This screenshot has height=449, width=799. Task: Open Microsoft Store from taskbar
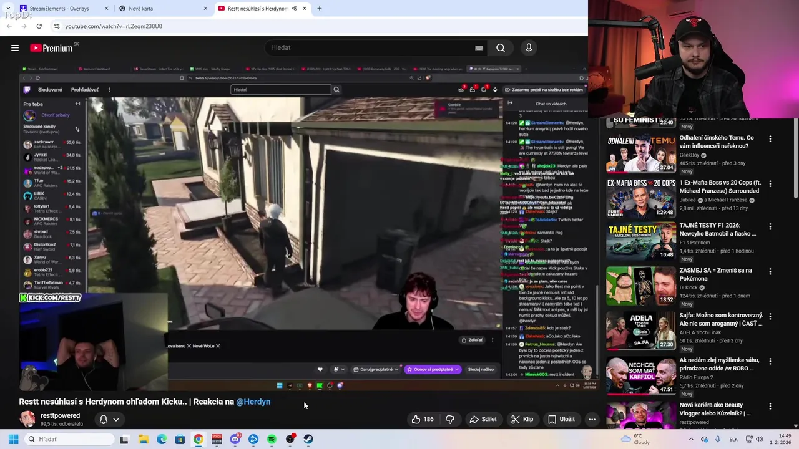pyautogui.click(x=180, y=439)
